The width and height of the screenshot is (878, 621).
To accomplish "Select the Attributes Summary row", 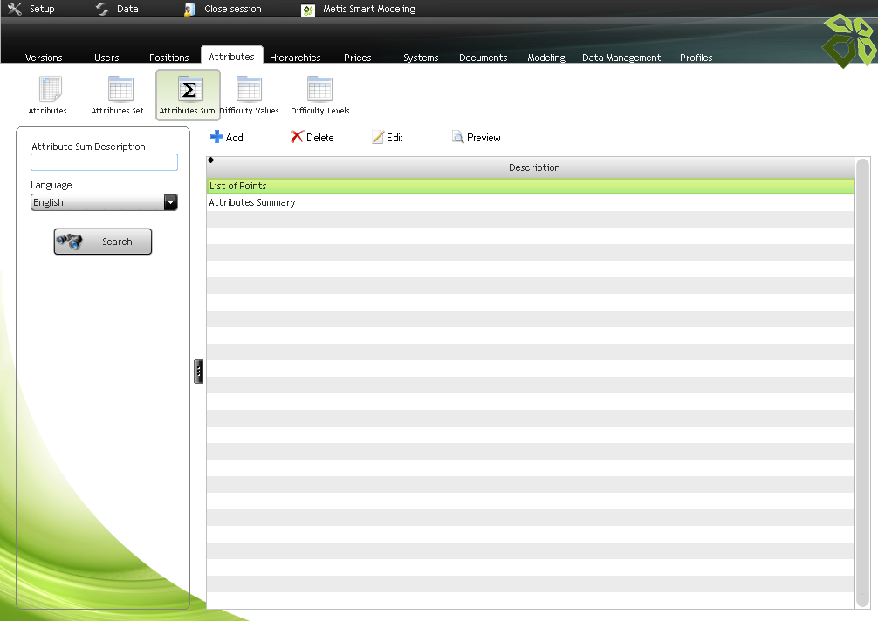I will [x=252, y=202].
